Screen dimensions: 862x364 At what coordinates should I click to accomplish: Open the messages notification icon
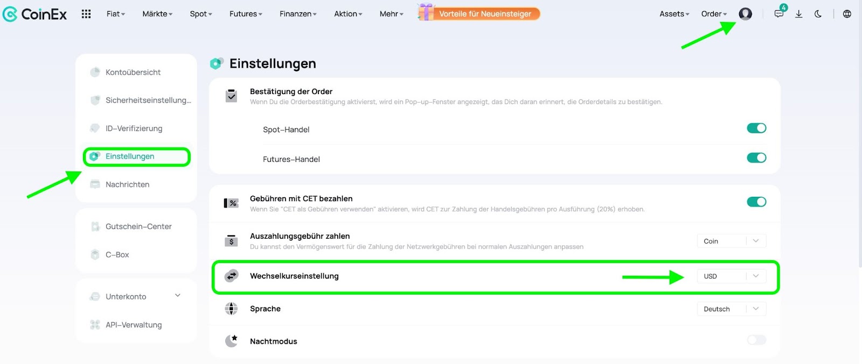point(779,14)
